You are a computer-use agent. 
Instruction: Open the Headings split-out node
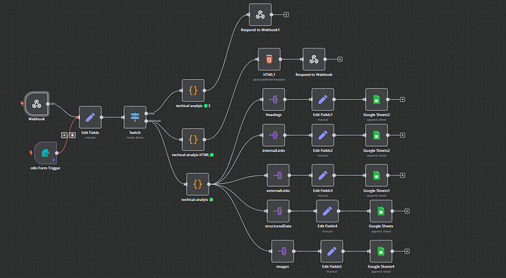click(274, 100)
